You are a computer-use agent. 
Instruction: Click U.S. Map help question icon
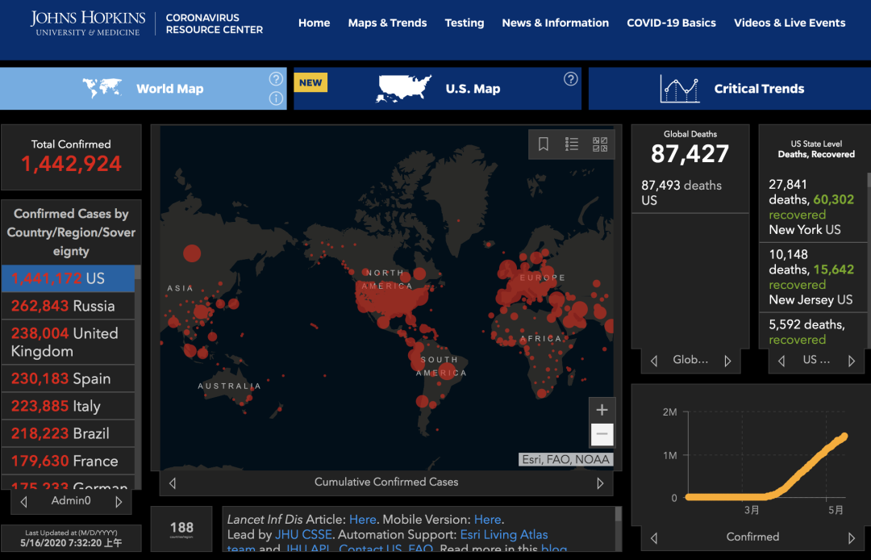[571, 79]
